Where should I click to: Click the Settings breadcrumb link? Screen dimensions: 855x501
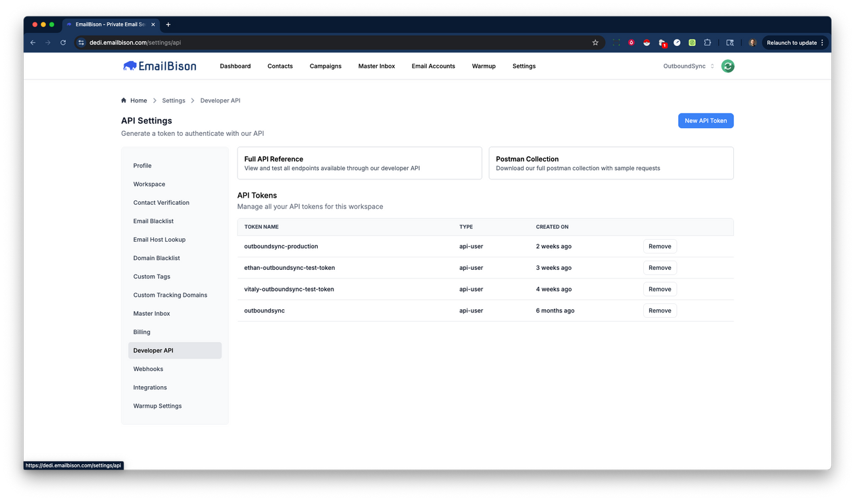click(x=173, y=100)
